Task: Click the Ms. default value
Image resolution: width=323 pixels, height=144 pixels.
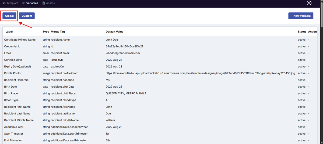Action: 108,80
